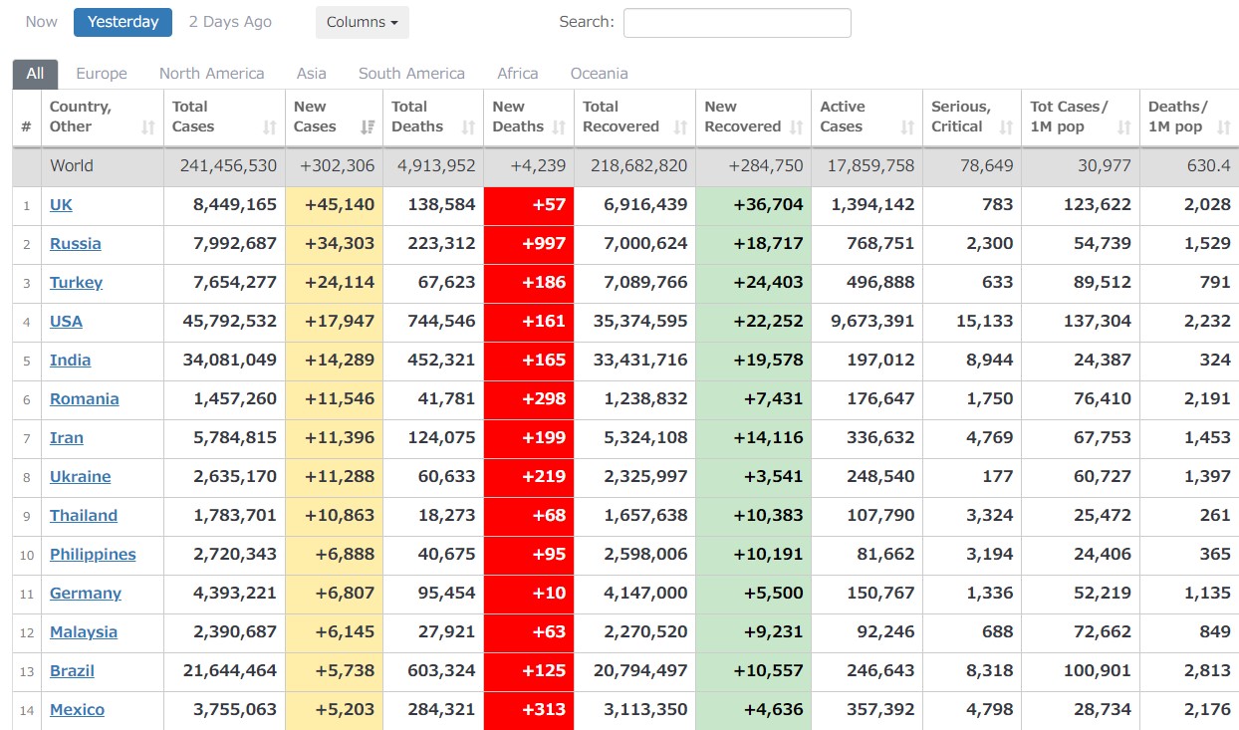Screen dimensions: 1239x730
Task: Open the Philippines country link
Action: pos(94,555)
